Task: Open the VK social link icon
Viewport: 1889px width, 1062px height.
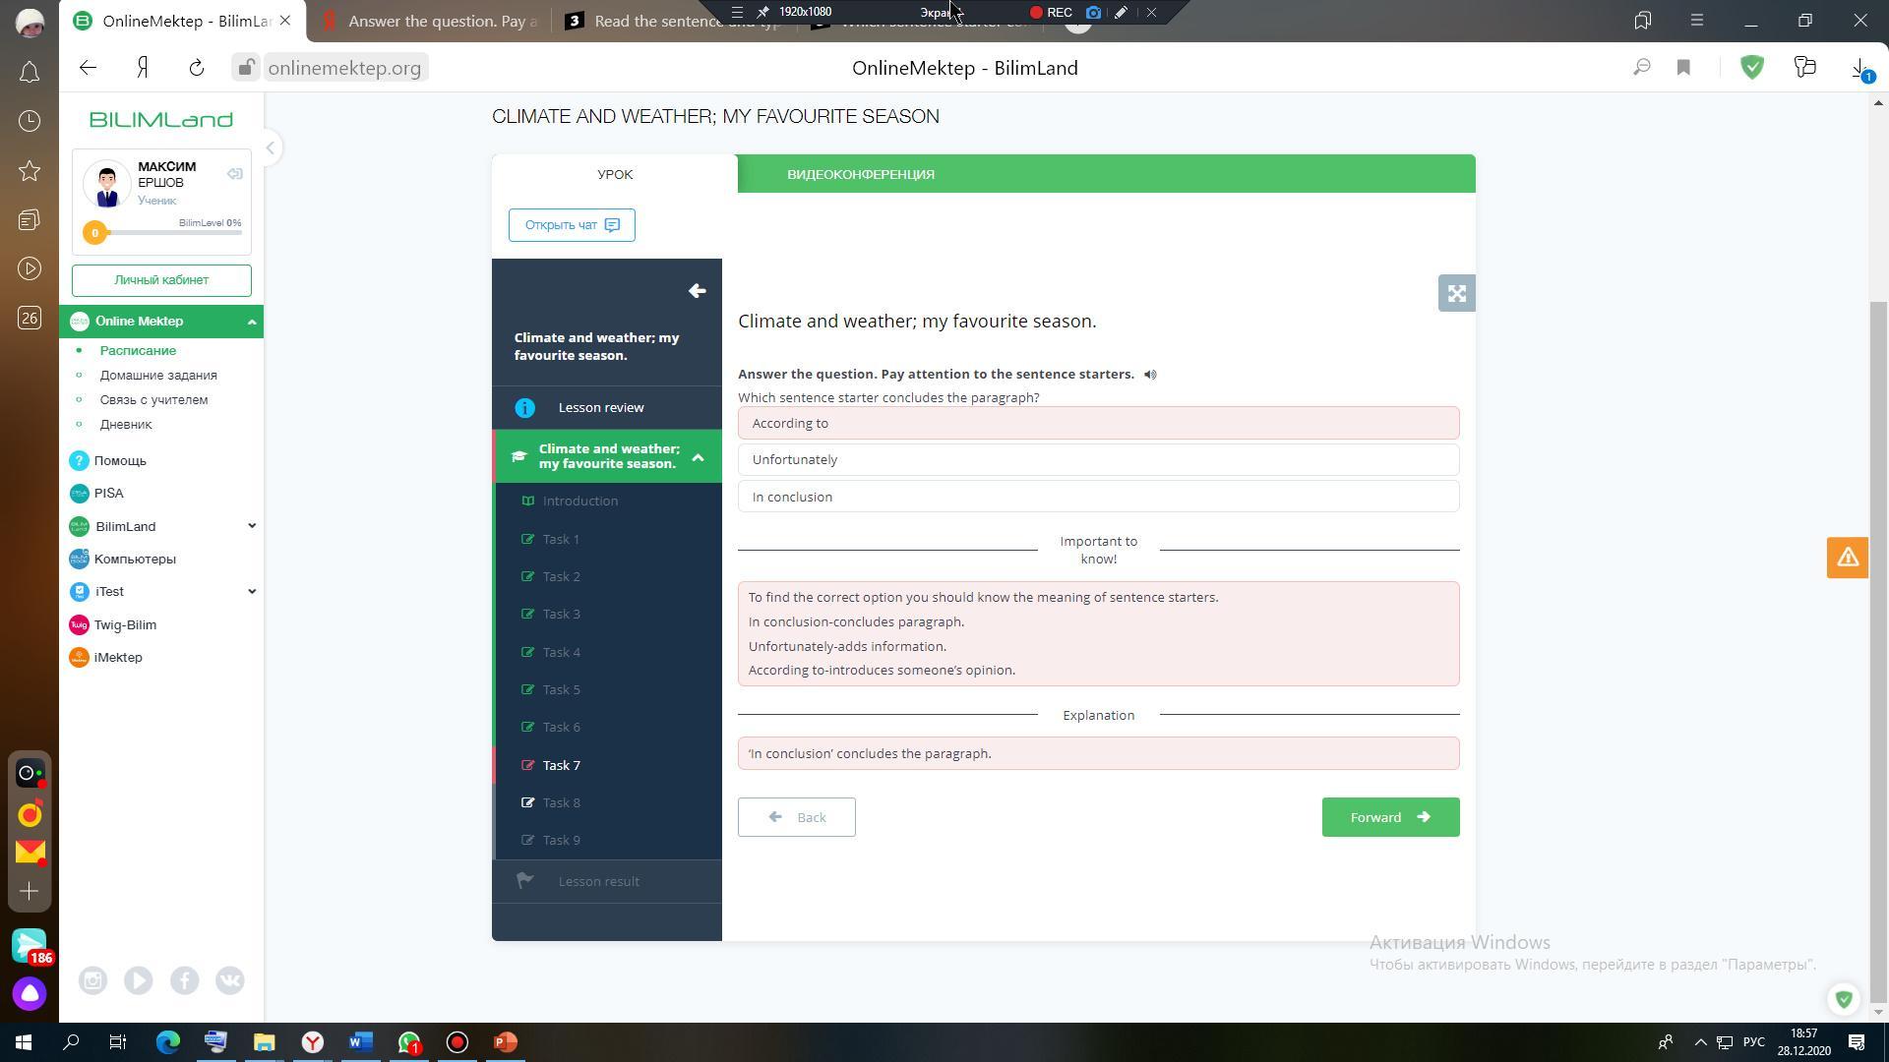Action: 230,980
